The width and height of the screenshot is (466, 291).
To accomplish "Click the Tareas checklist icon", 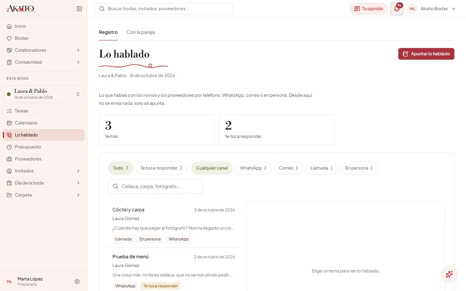I will click(9, 111).
